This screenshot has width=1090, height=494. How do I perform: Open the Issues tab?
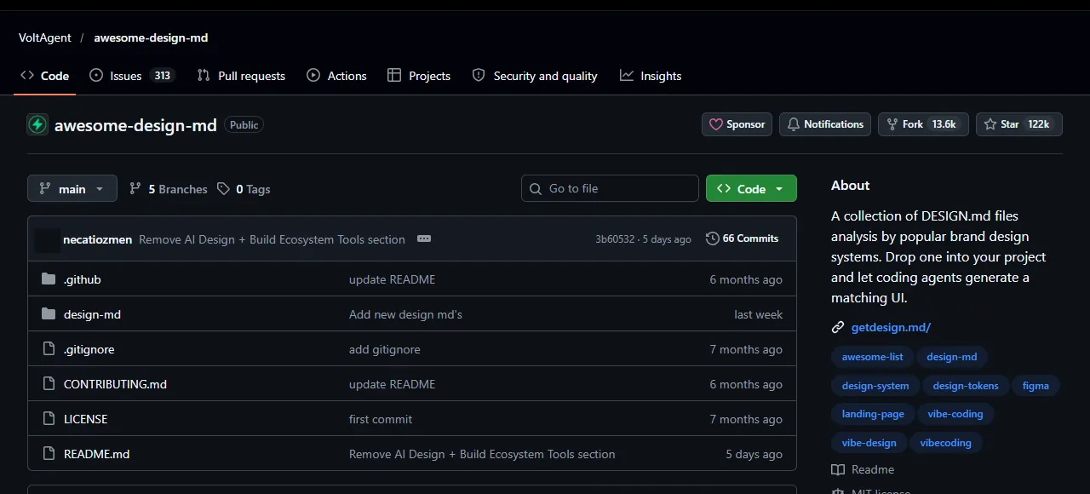coord(132,76)
